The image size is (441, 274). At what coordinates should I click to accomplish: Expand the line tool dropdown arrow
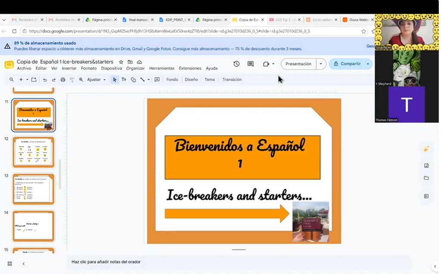149,80
